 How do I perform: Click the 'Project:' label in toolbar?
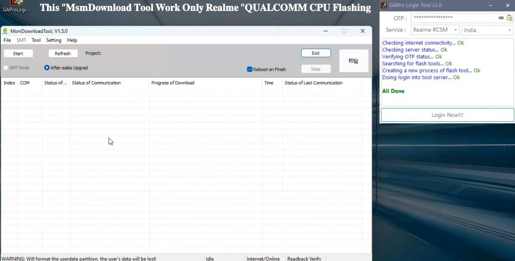point(93,53)
